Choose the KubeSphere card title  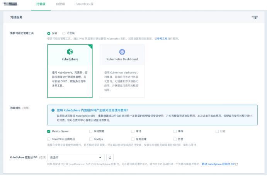click(x=70, y=59)
